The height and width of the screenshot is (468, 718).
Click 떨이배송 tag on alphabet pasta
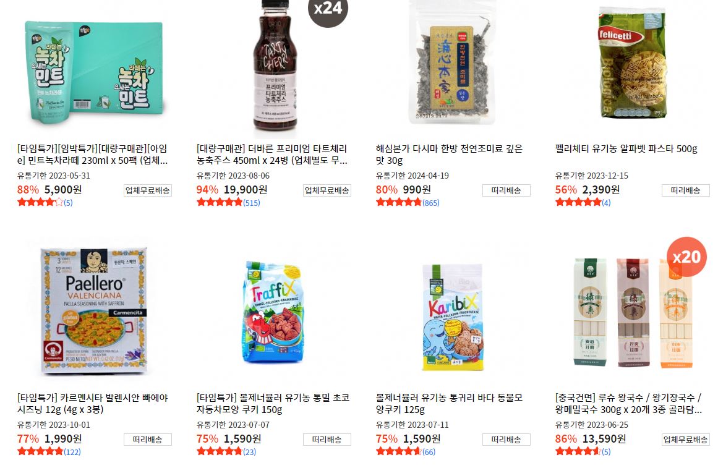pyautogui.click(x=685, y=190)
